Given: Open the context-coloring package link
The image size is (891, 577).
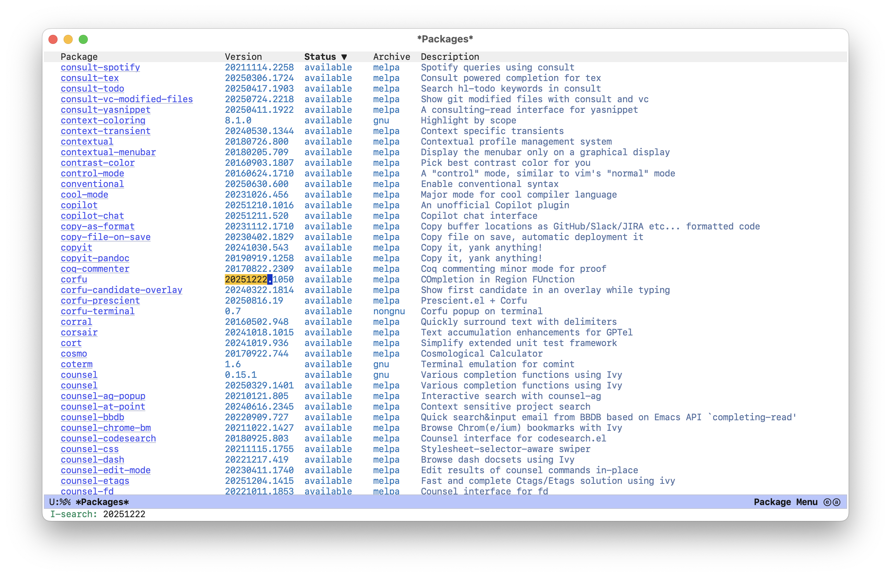Looking at the screenshot, I should (x=103, y=120).
